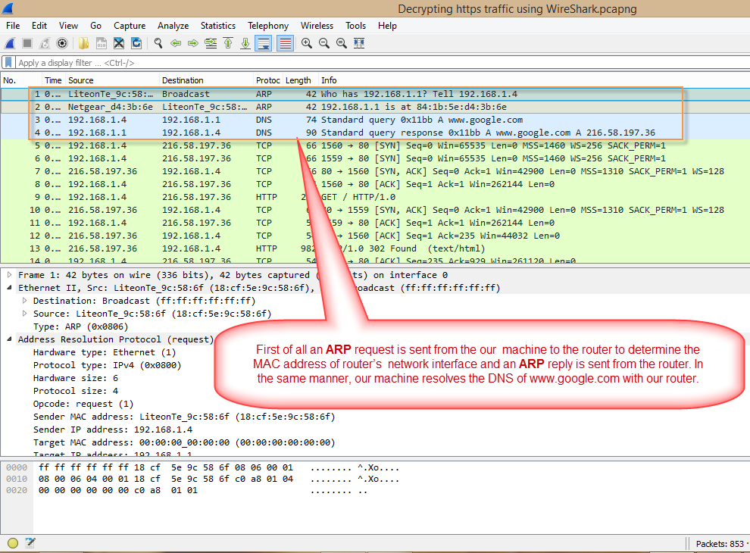
Task: Select the Type: ARP (0x0806) line
Action: [81, 326]
